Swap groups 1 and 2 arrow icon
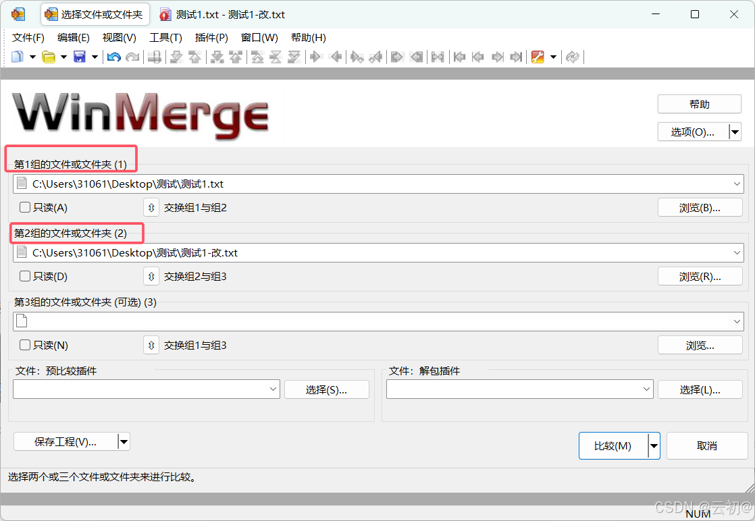Image resolution: width=755 pixels, height=521 pixels. [x=151, y=208]
